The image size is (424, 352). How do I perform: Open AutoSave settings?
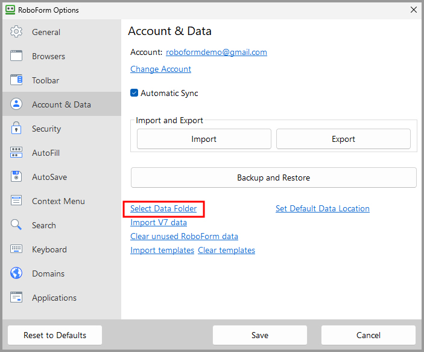62,176
